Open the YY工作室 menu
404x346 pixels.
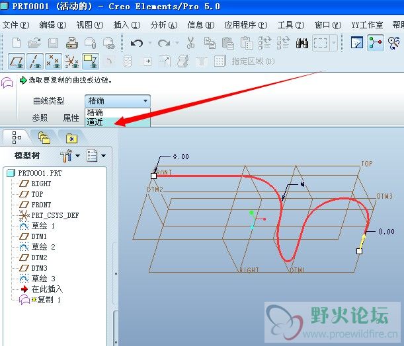click(x=367, y=25)
